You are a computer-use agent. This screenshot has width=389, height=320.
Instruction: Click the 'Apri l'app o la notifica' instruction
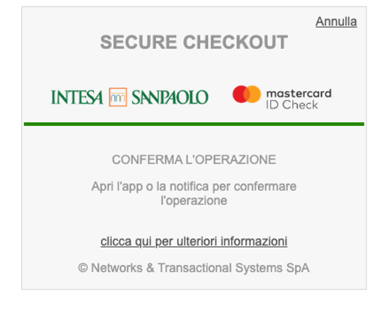pyautogui.click(x=194, y=187)
